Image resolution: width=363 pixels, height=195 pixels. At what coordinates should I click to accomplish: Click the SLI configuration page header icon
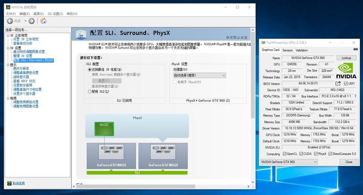pyautogui.click(x=81, y=34)
